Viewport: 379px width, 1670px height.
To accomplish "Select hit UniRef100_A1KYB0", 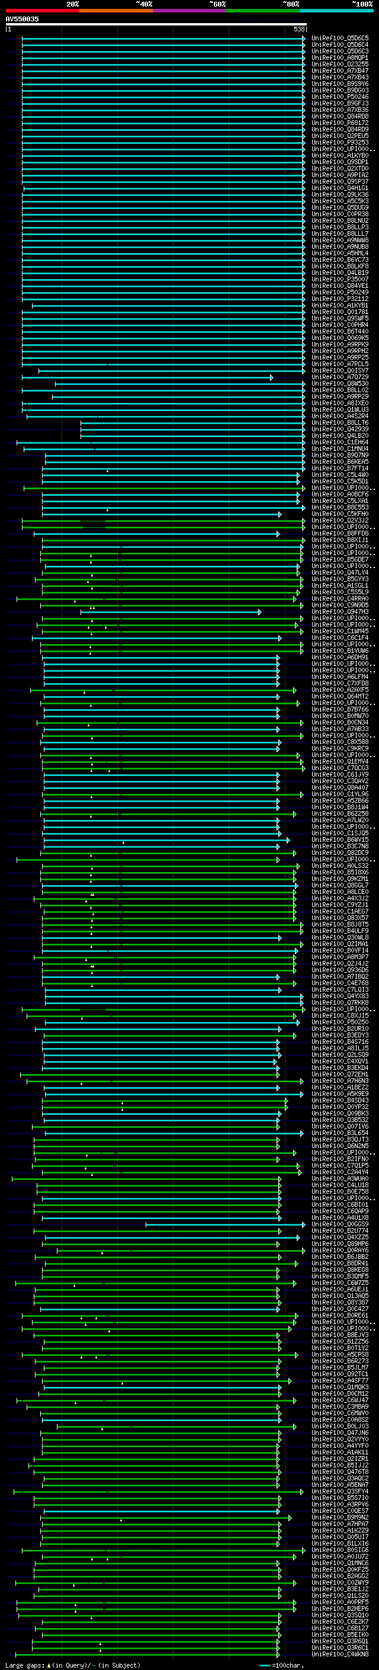I will pyautogui.click(x=340, y=156).
